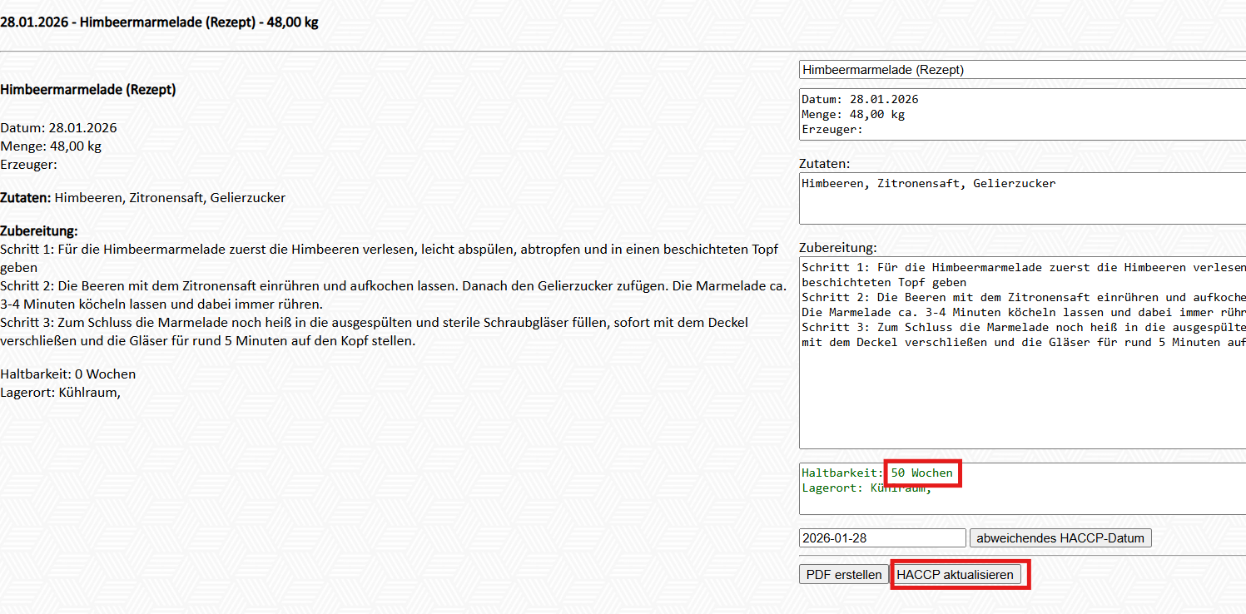Click the 'Menge: 48,00 kg' line in editor box
The image size is (1246, 614).
click(x=852, y=114)
